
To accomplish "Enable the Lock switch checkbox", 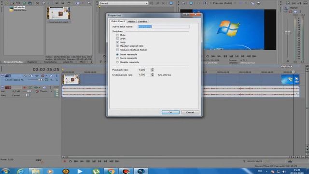I will (117, 39).
